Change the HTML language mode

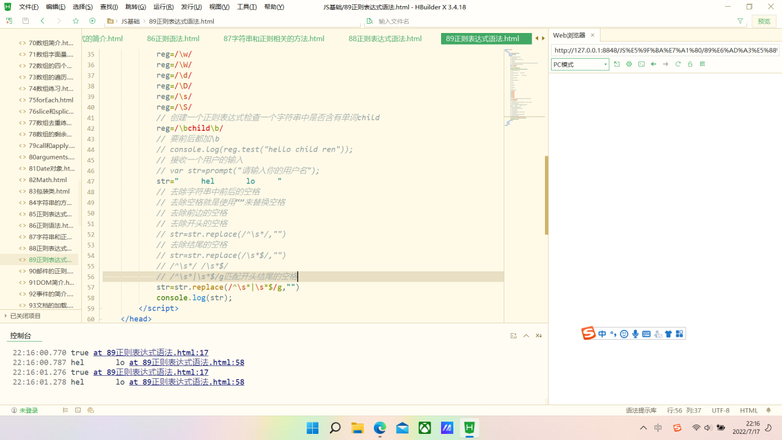pyautogui.click(x=749, y=411)
